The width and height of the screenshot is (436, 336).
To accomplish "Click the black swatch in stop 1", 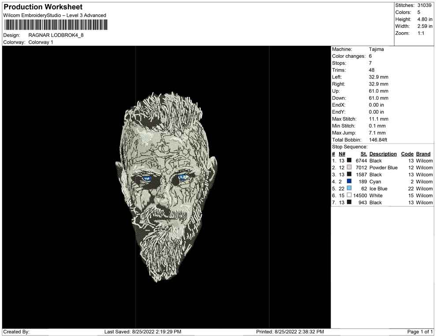I will tap(349, 161).
